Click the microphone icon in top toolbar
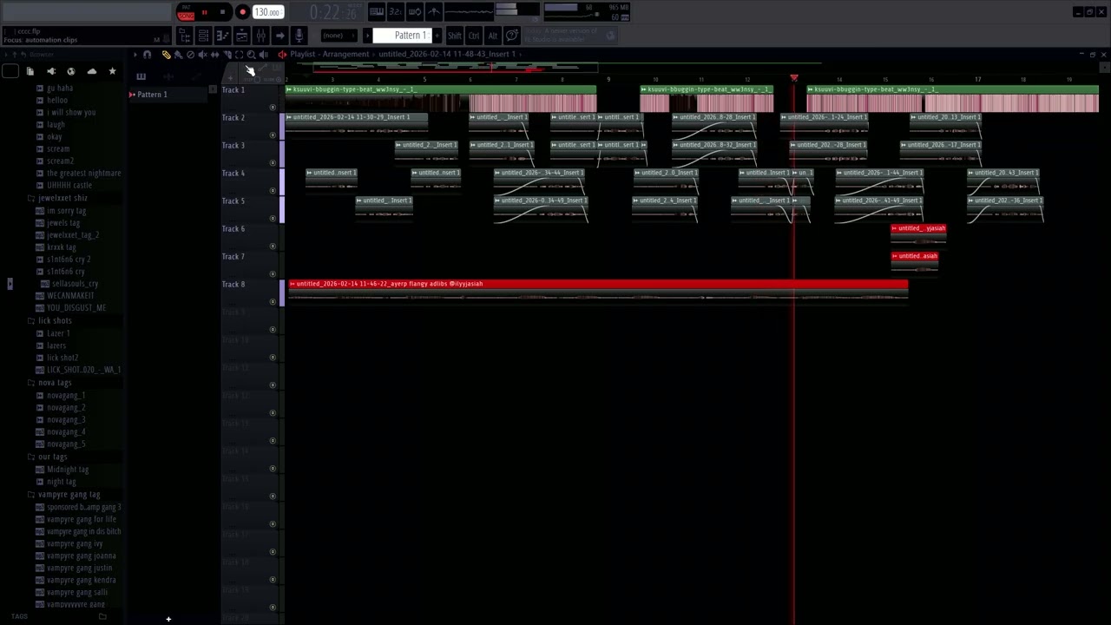Screen dimensions: 1111x625 299,36
